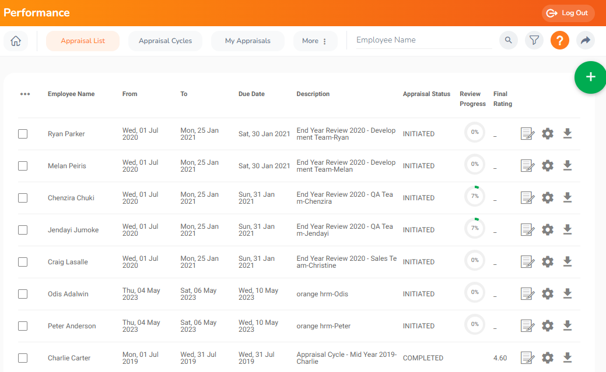Open settings gear for Melan Peiris
Image resolution: width=606 pixels, height=372 pixels.
tap(548, 166)
